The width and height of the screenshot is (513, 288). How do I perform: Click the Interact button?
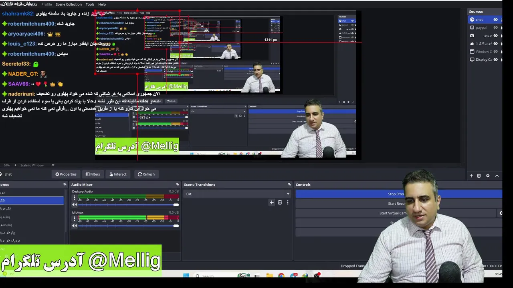118,174
